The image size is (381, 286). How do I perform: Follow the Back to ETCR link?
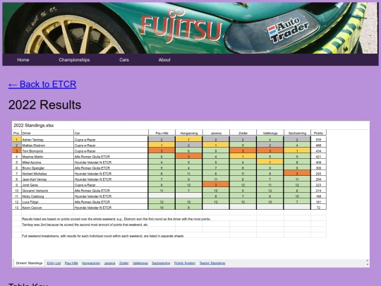coord(42,85)
